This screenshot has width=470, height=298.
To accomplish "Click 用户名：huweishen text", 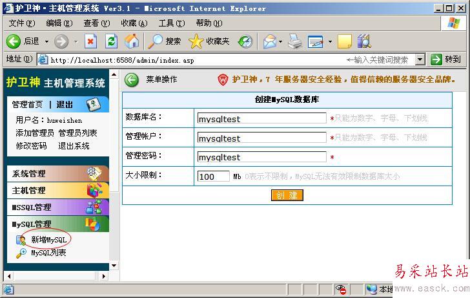I will [x=49, y=120].
